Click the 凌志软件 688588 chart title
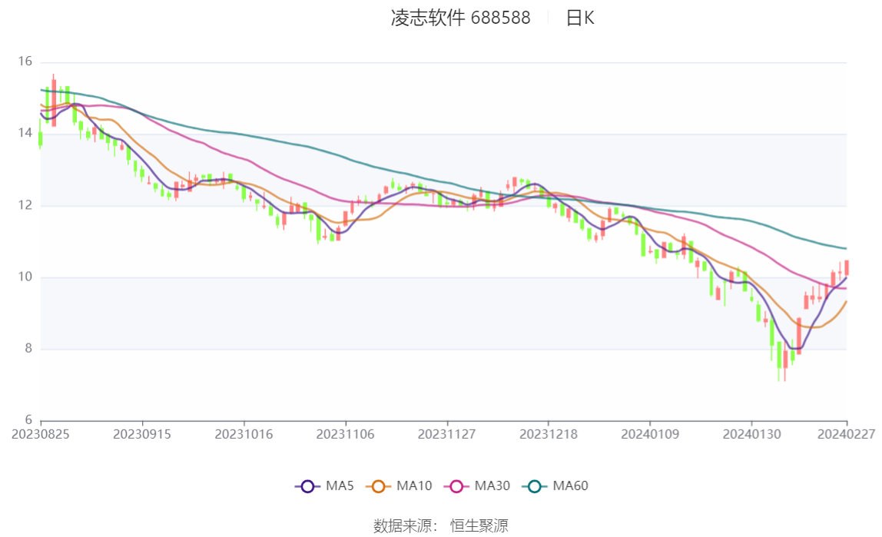The width and height of the screenshot is (882, 537). (461, 18)
